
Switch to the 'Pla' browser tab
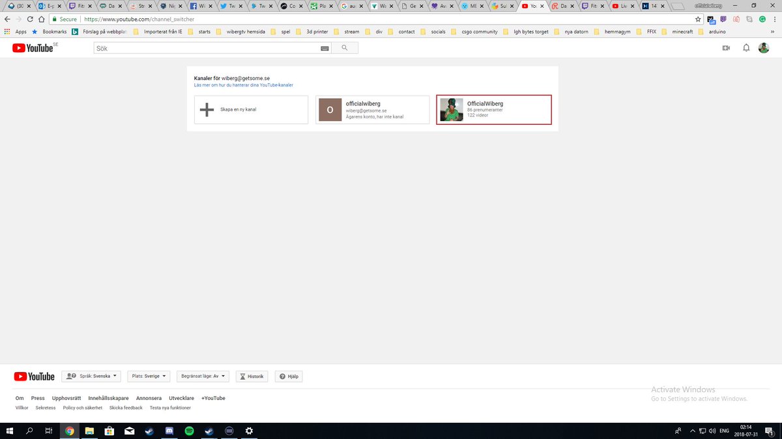321,6
